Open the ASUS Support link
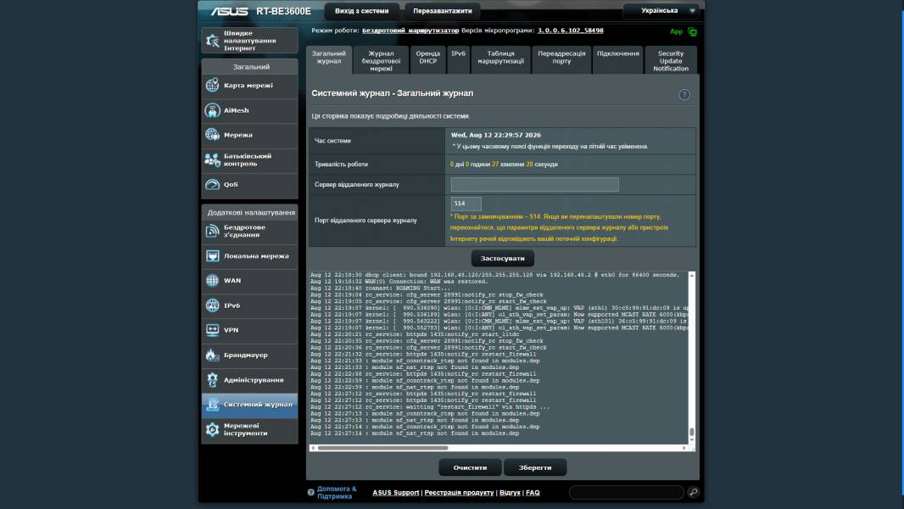Viewport: 904px width, 509px height. [395, 493]
